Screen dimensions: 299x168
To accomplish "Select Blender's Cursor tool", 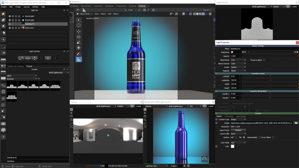I will click(x=79, y=25).
